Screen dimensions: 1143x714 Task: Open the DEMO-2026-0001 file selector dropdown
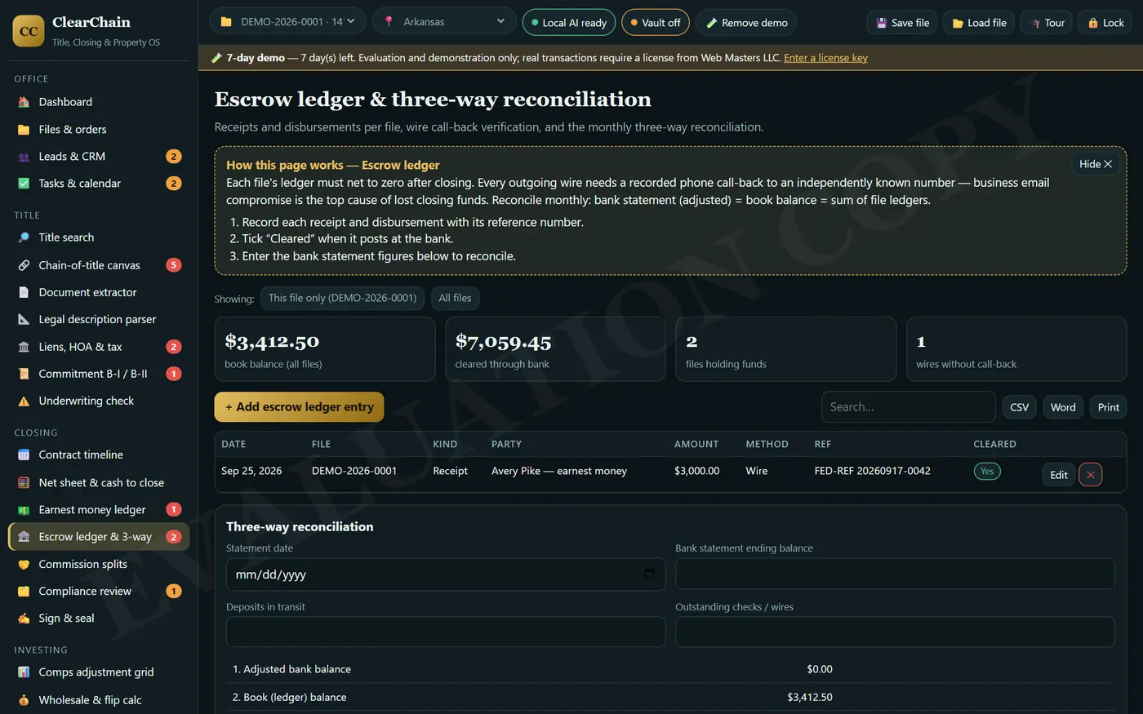287,22
